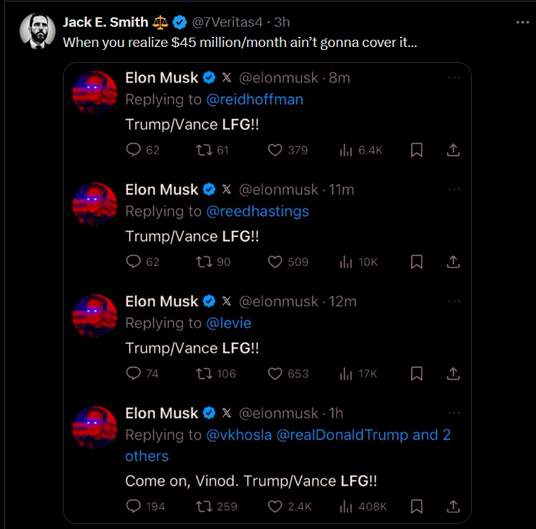This screenshot has width=536, height=529.
Task: Like the tweet replying to @reedhastings
Action: point(275,262)
